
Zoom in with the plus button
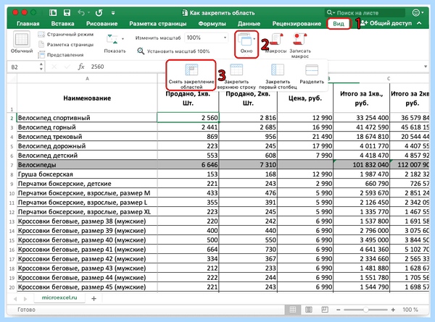[x=393, y=310]
